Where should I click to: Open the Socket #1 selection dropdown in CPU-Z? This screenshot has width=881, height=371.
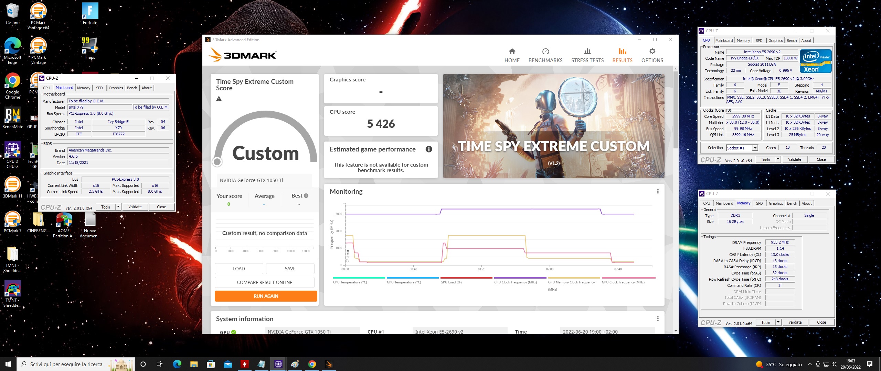(755, 148)
